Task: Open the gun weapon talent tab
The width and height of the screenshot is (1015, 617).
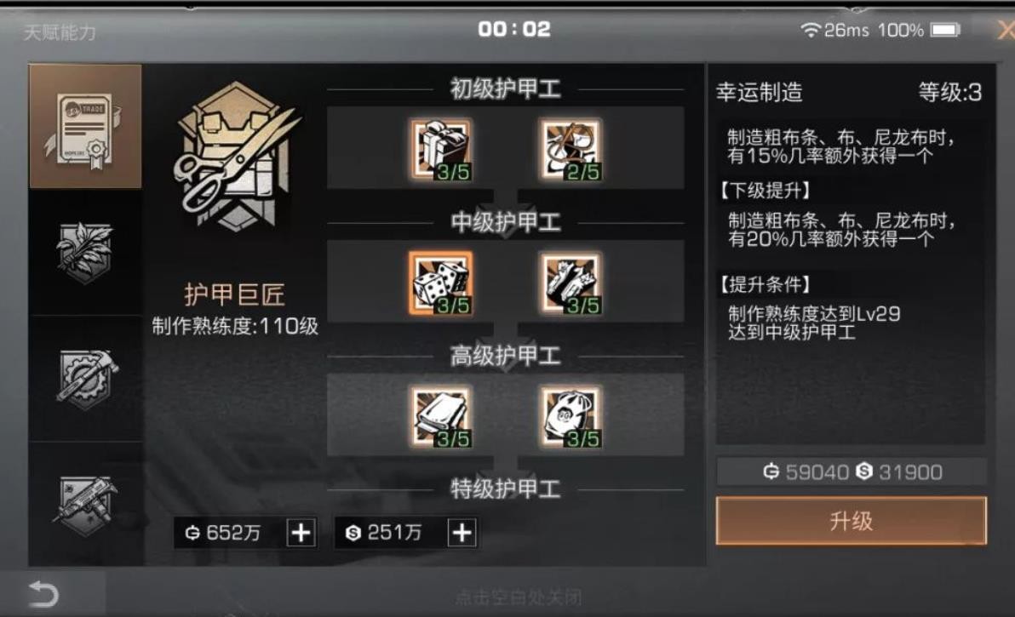Action: (x=85, y=506)
